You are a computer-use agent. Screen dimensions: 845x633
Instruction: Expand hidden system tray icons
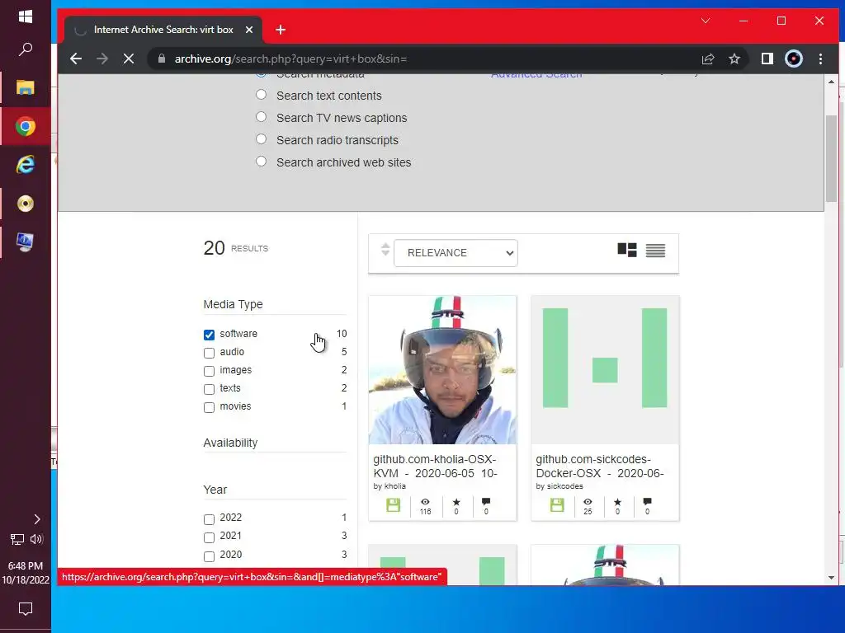click(x=36, y=519)
